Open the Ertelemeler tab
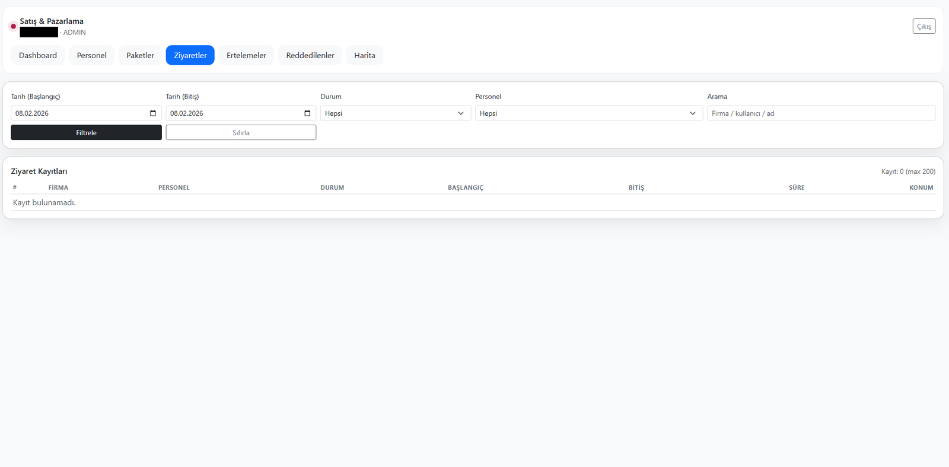Image resolution: width=949 pixels, height=467 pixels. click(x=246, y=55)
